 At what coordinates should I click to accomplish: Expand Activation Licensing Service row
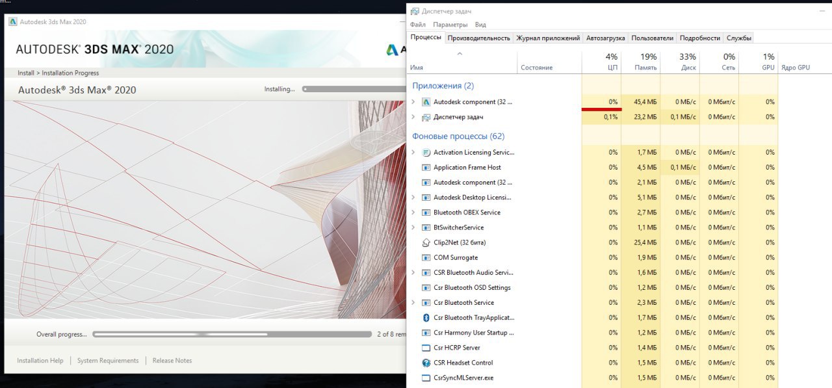413,152
